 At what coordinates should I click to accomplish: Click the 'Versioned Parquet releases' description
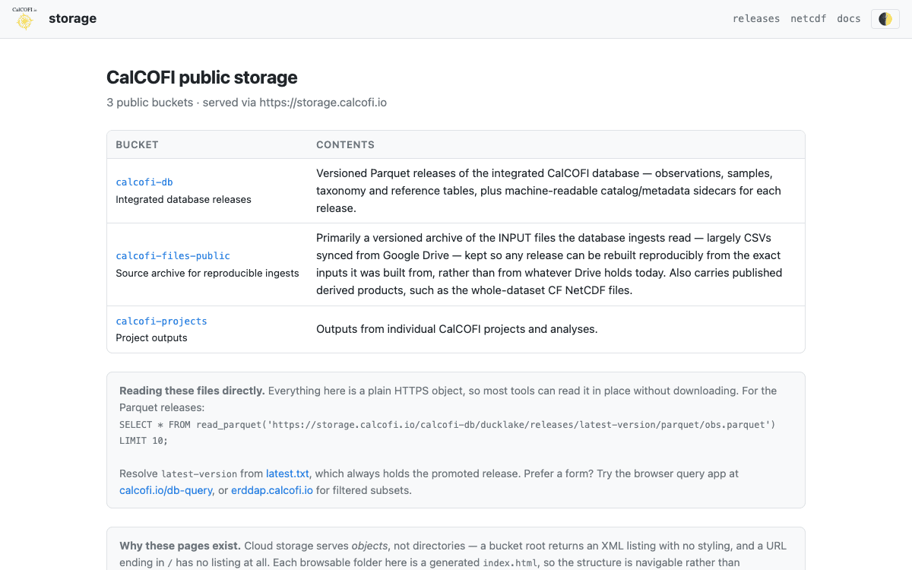click(549, 191)
